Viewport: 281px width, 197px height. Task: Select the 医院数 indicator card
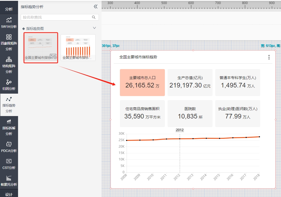[x=190, y=114]
